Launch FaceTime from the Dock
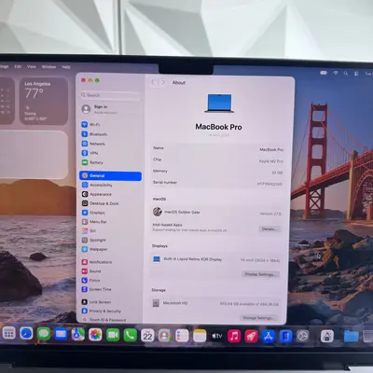This screenshot has height=373, width=373. (113, 335)
